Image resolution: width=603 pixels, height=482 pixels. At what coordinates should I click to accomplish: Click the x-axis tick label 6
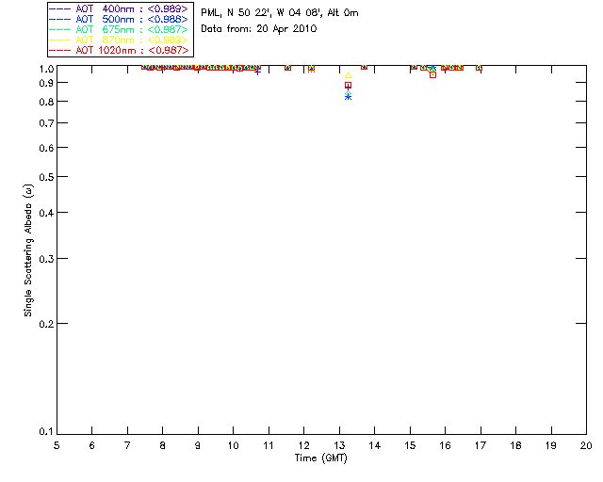pos(92,445)
